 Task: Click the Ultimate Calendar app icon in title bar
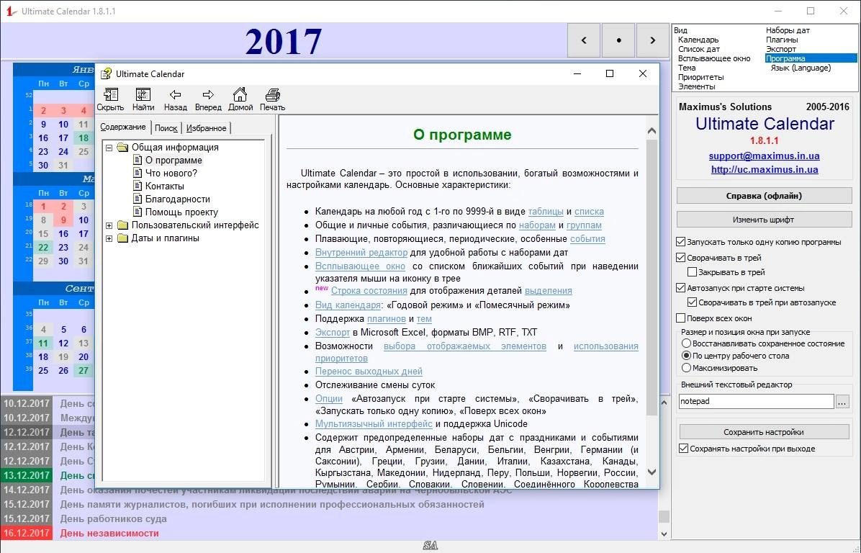[x=11, y=11]
